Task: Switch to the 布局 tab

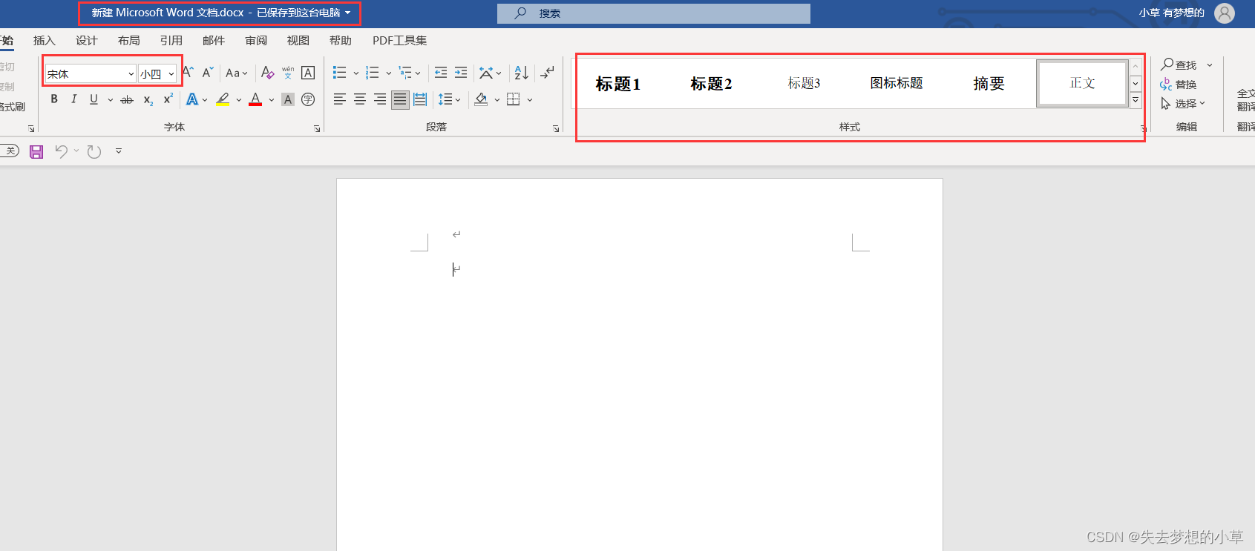Action: tap(129, 41)
